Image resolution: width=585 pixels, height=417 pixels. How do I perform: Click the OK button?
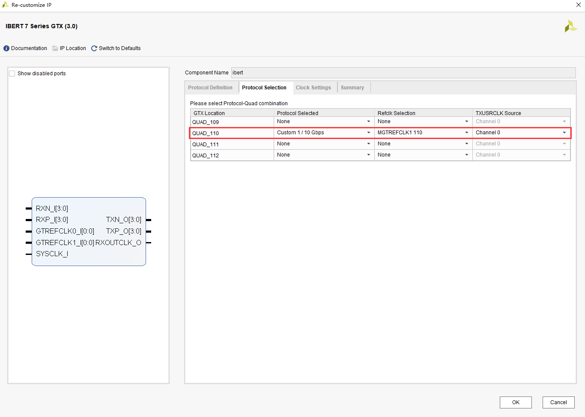[x=516, y=402]
